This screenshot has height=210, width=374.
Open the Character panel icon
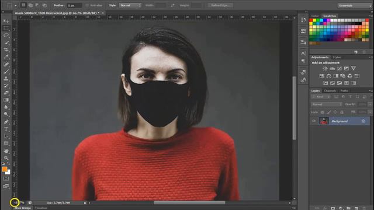click(303, 54)
